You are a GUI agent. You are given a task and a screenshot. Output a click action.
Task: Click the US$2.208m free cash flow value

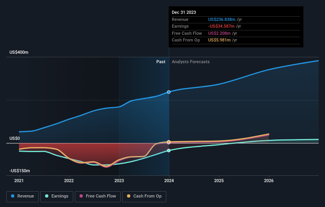tap(219, 33)
